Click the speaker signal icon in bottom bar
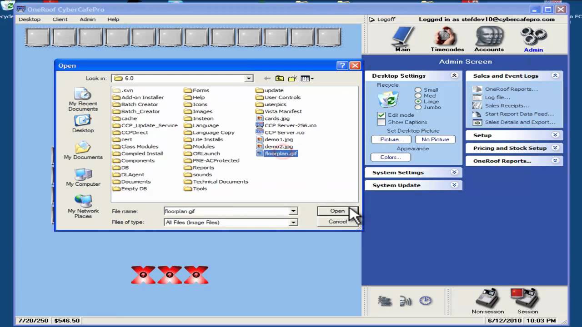Screen dimensions: 582x327 click(x=405, y=301)
